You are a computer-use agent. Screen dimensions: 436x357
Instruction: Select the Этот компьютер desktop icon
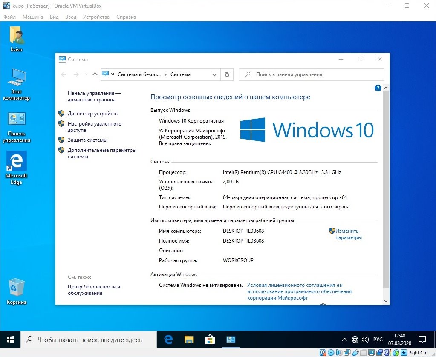click(16, 84)
